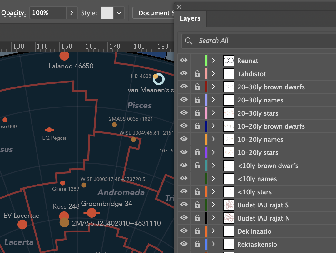Image resolution: width=336 pixels, height=253 pixels.
Task: Open the Style dropdown arrow
Action: [x=119, y=13]
